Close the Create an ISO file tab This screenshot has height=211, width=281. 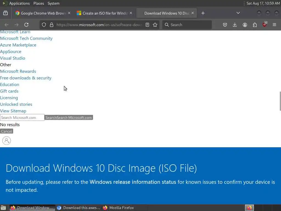tap(131, 13)
